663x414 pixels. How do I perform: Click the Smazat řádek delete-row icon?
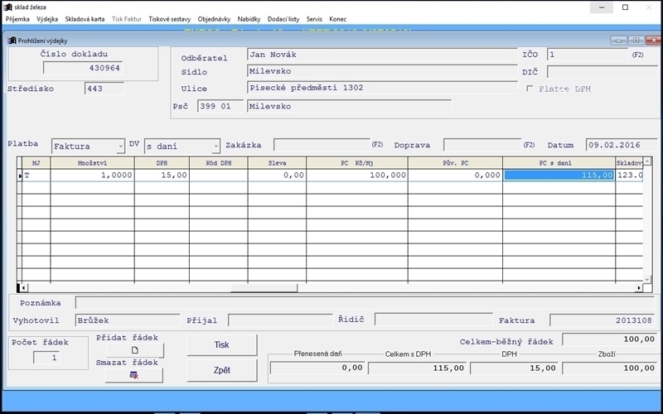[134, 375]
